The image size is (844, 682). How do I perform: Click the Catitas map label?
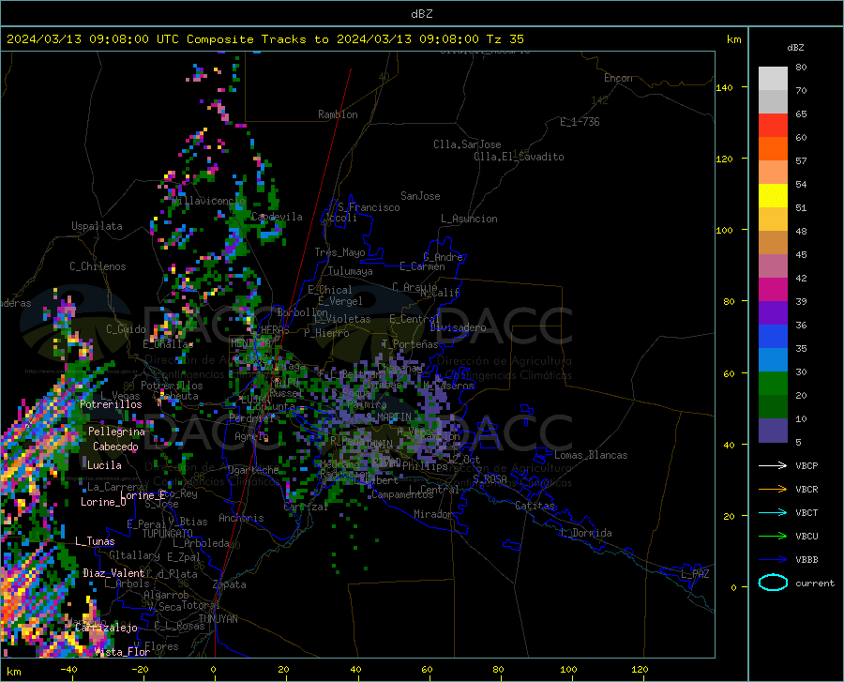coord(535,506)
